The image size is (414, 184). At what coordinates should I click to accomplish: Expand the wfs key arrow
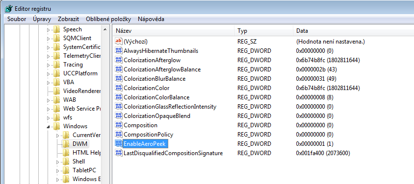coord(48,118)
